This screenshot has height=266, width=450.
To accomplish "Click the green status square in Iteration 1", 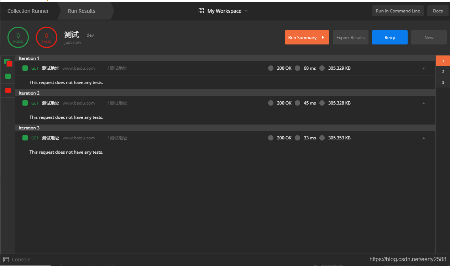I will tap(25, 68).
